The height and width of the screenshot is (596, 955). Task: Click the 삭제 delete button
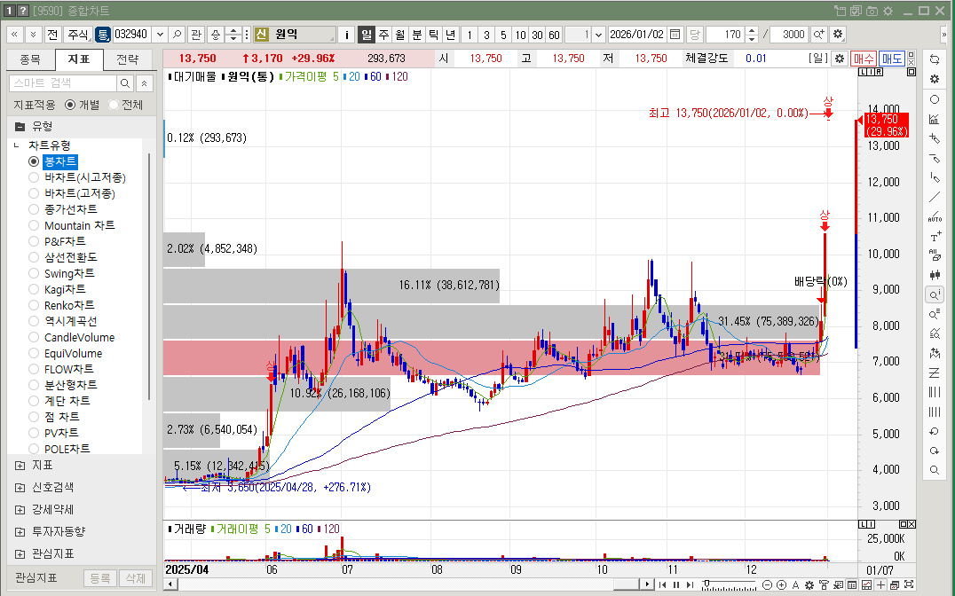[x=135, y=577]
